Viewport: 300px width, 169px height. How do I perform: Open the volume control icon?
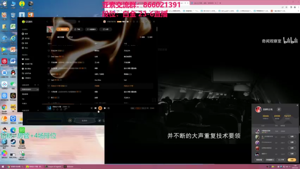coord(108,108)
